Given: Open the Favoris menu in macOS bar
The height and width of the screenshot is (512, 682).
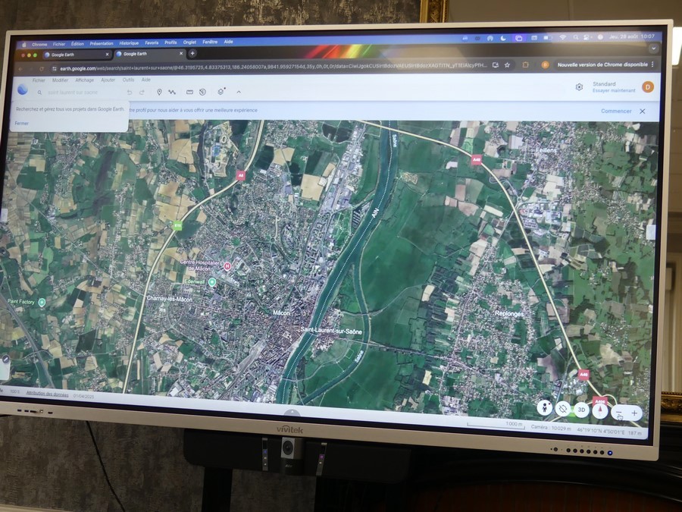Looking at the screenshot, I should 152,42.
